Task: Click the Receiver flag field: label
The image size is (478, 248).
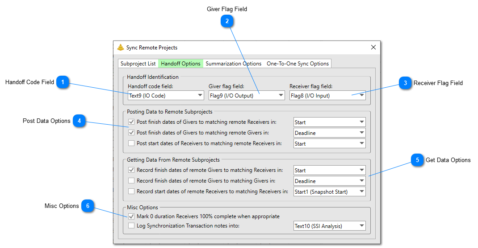Action: 311,86
